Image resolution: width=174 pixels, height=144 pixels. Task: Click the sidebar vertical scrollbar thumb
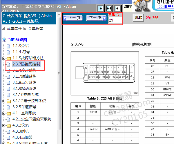(59, 73)
